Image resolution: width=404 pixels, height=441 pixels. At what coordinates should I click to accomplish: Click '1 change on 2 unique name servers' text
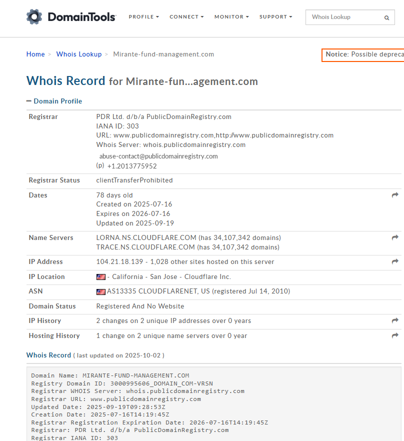[x=171, y=336]
